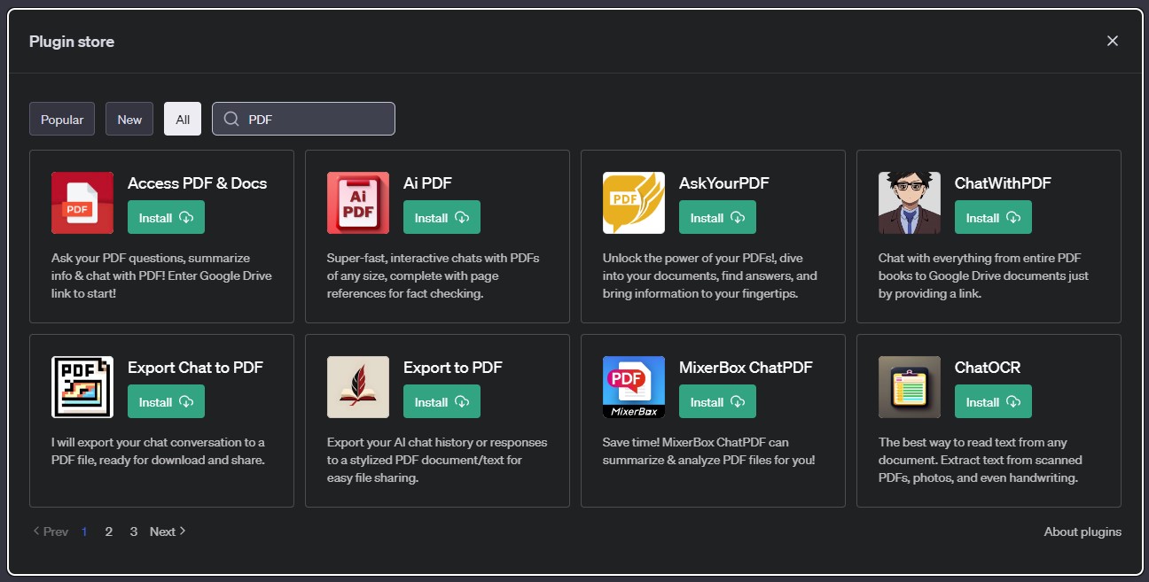Open the Next results page

coord(168,532)
